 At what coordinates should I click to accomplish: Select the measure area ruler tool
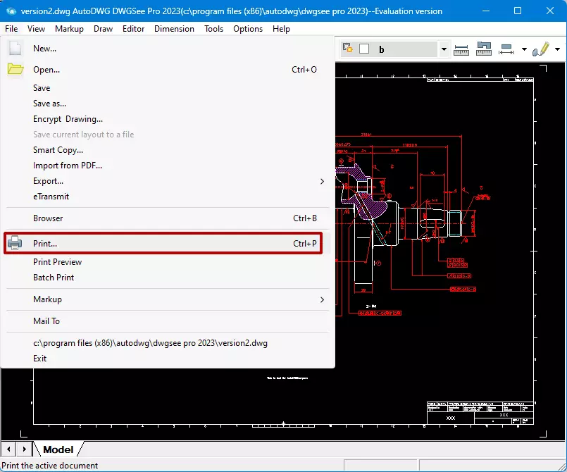coord(484,49)
